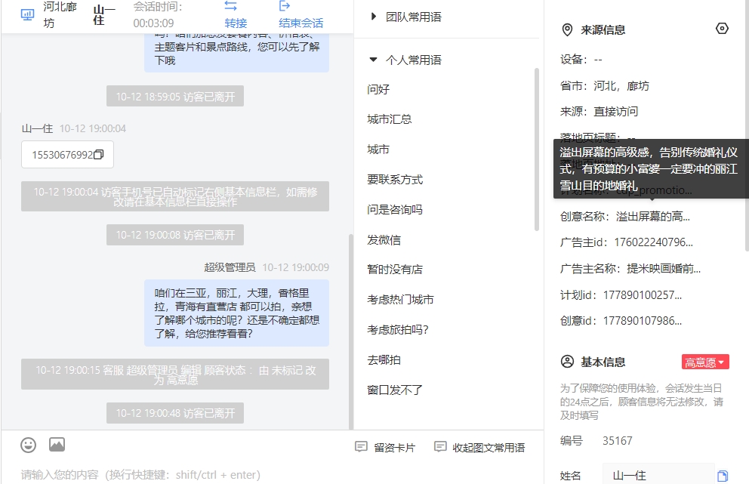
Task: Select the 城市汇总 quick phrase
Action: pyautogui.click(x=390, y=119)
